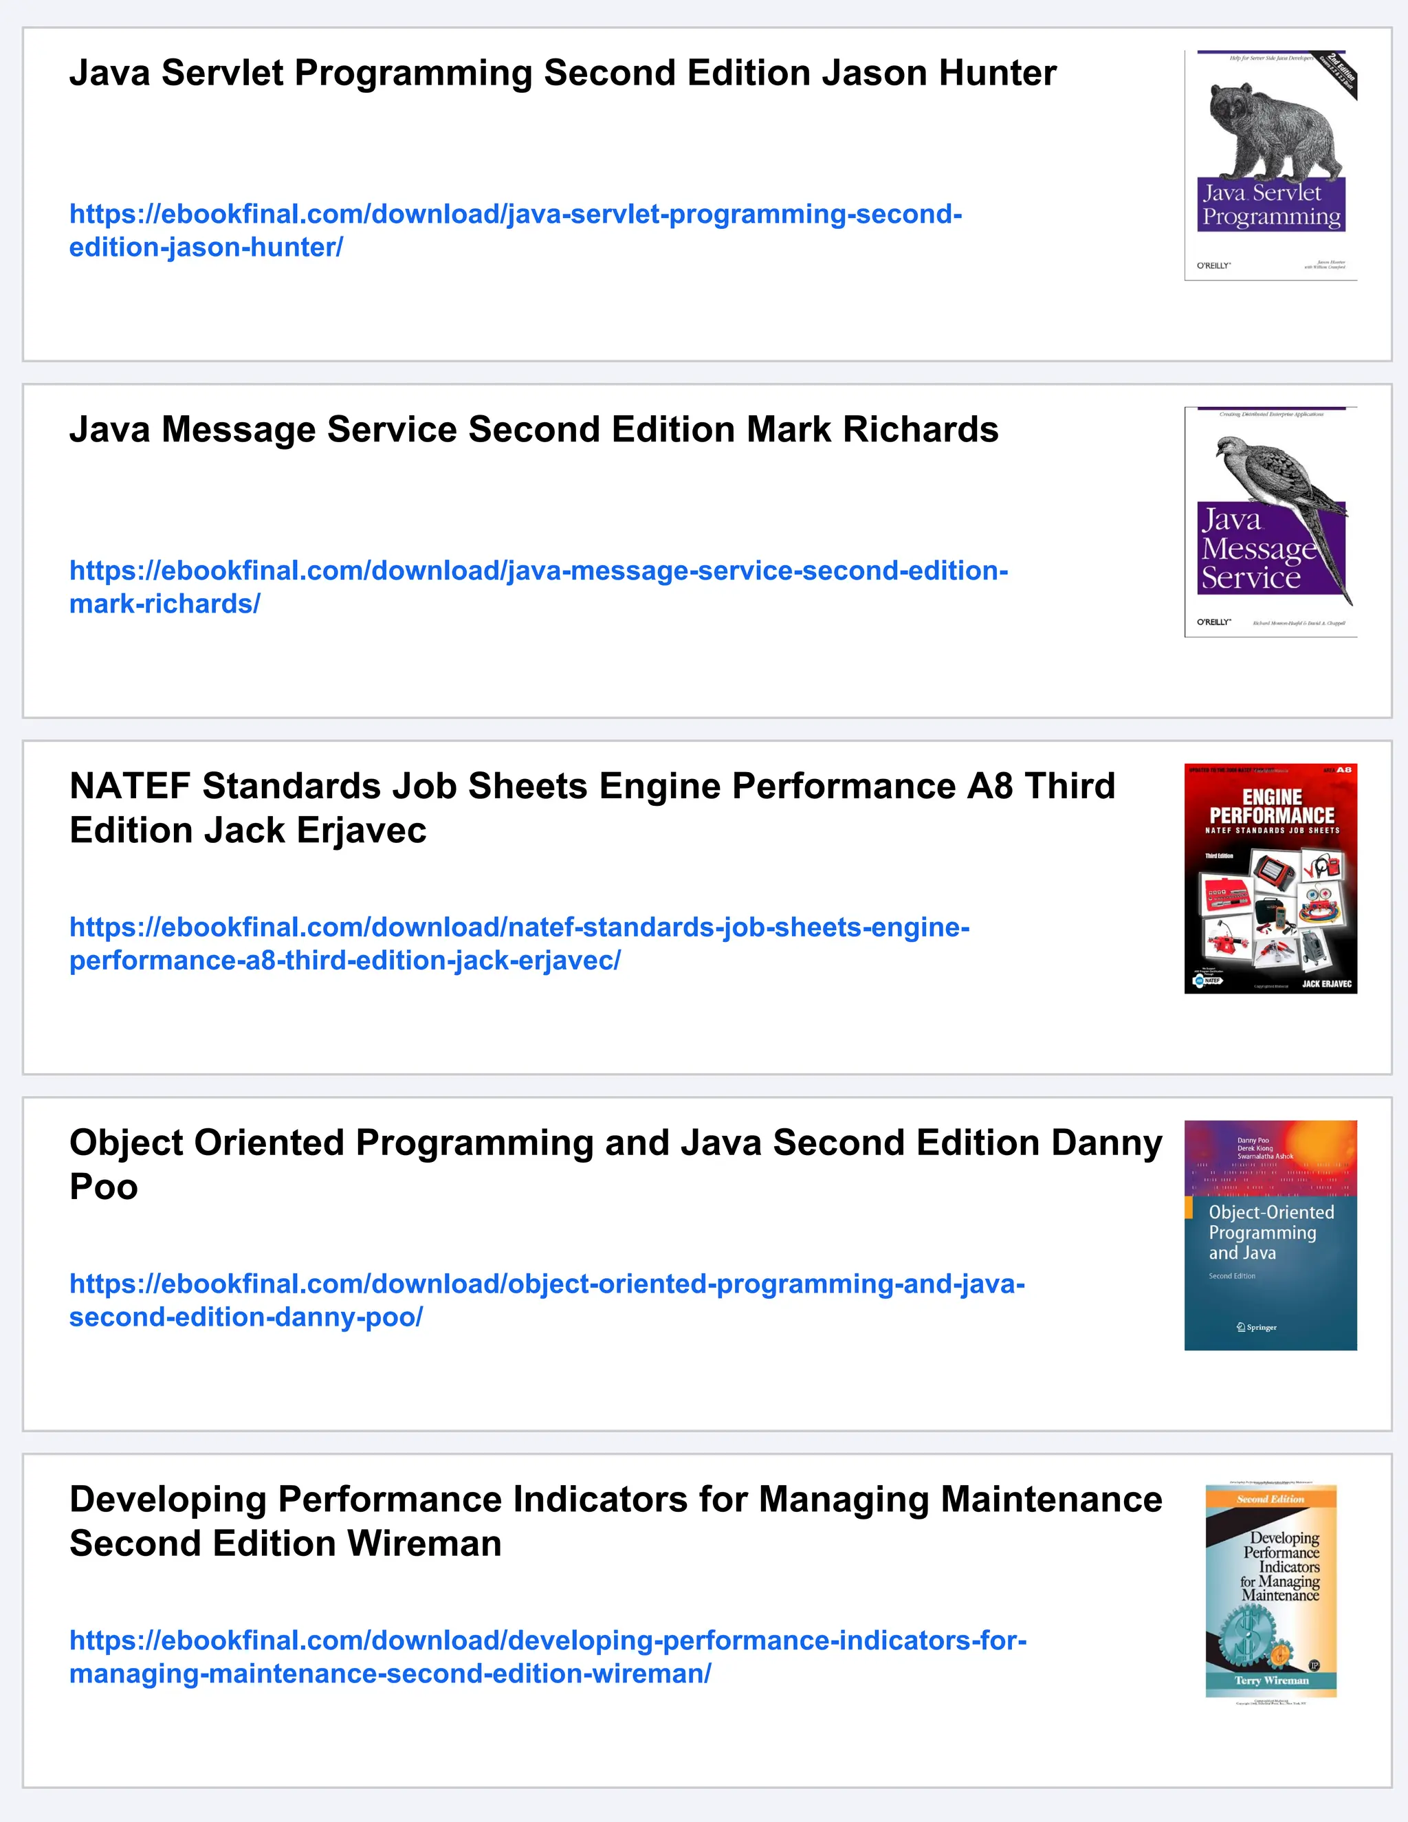
Task: Click Engine Performance red book cover
Action: (1270, 879)
